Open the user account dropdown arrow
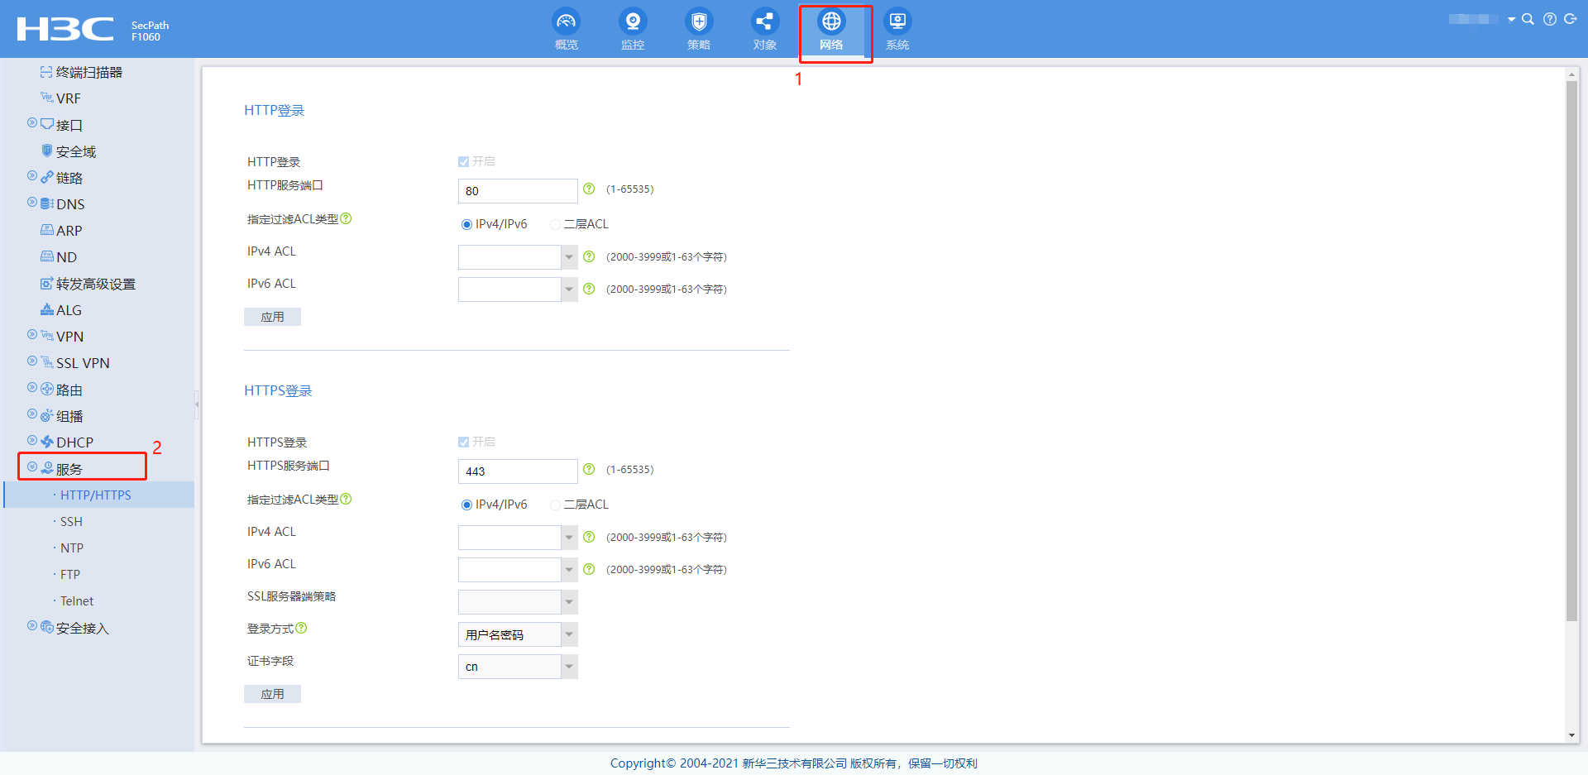 pyautogui.click(x=1511, y=19)
